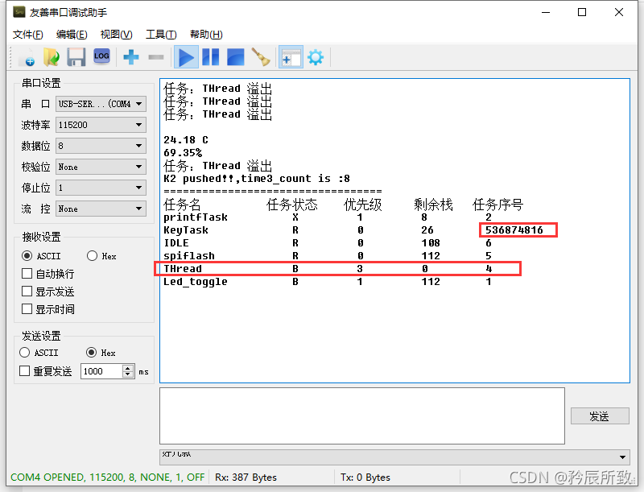
Task: Clear the receive area with broom icon
Action: [x=260, y=57]
